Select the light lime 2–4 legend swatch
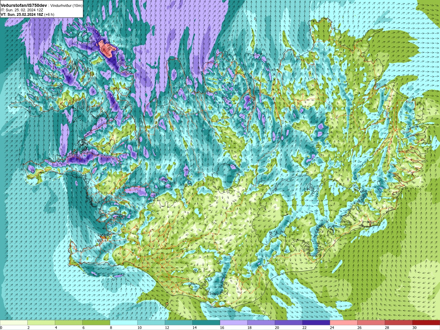Viewport: 440px width, 330px height. (41, 323)
